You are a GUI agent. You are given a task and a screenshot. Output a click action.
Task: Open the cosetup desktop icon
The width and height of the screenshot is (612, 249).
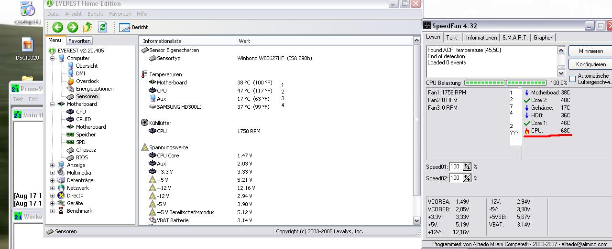tap(28, 13)
